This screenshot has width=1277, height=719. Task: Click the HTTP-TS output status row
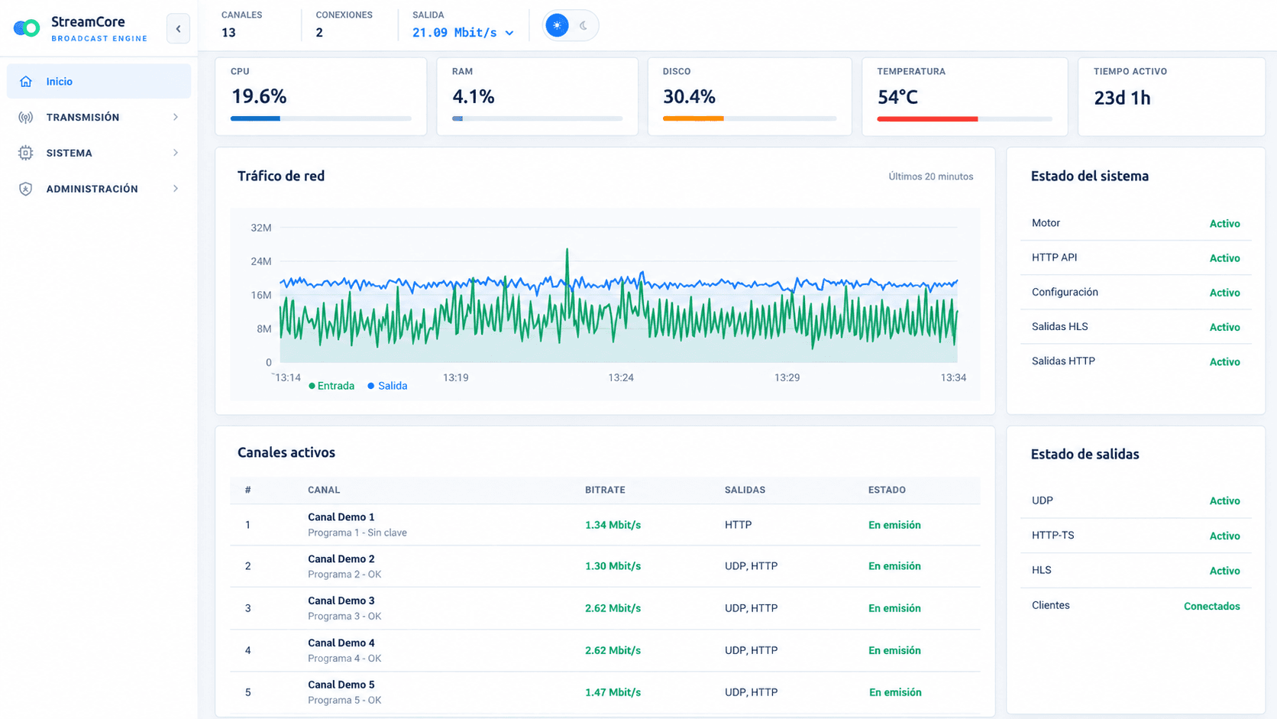(1136, 536)
